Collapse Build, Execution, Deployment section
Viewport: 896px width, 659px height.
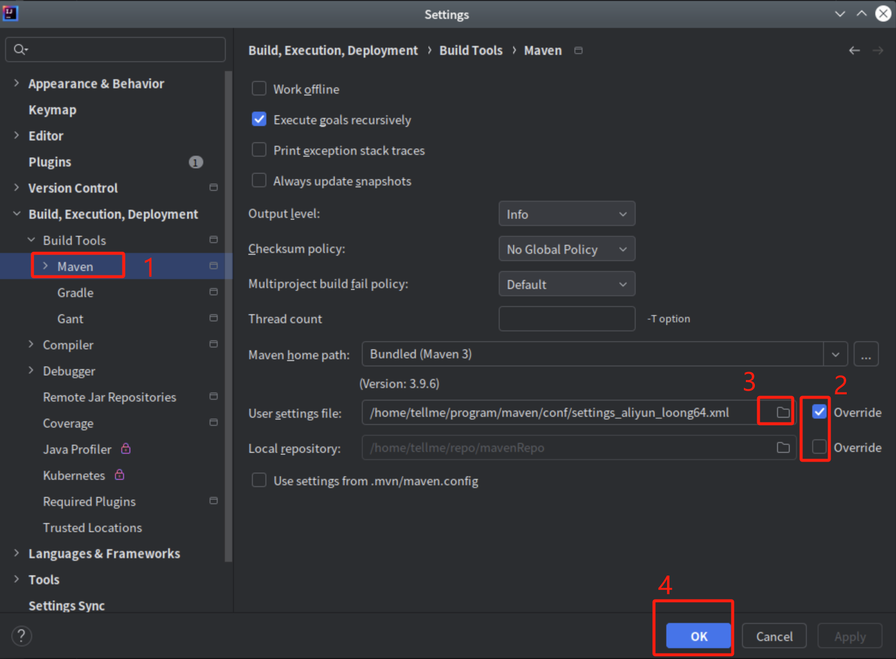(16, 214)
